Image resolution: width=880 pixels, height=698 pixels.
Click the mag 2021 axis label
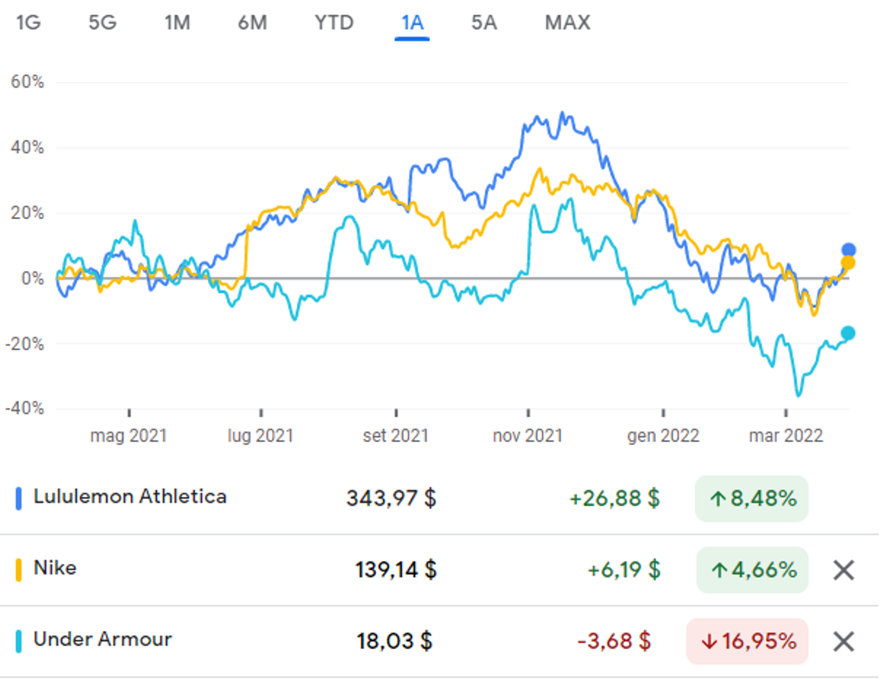(x=128, y=436)
